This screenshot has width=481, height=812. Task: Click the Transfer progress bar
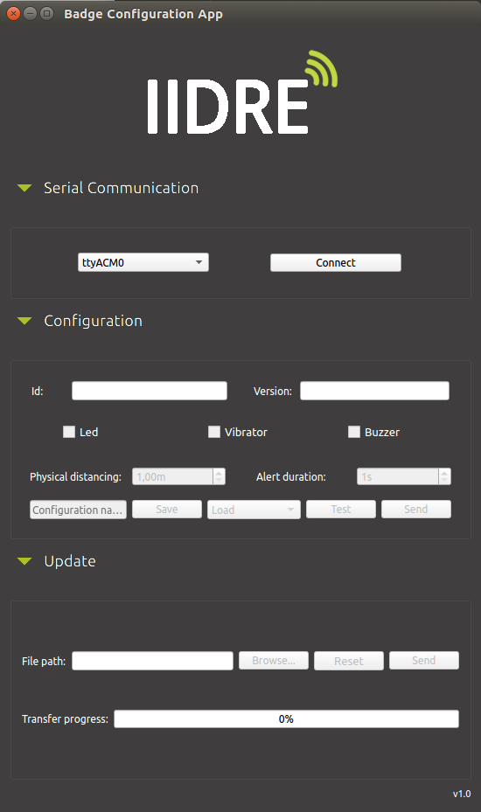286,718
